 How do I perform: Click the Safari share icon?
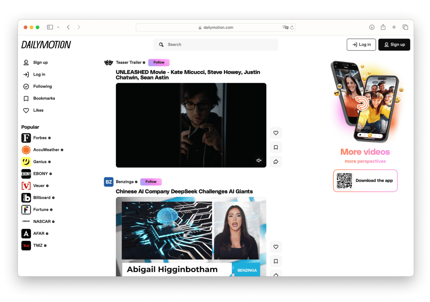[x=383, y=27]
